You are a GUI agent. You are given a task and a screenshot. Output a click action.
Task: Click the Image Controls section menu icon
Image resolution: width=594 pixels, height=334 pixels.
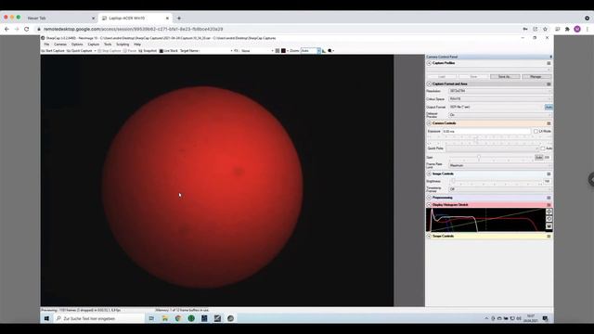549,173
